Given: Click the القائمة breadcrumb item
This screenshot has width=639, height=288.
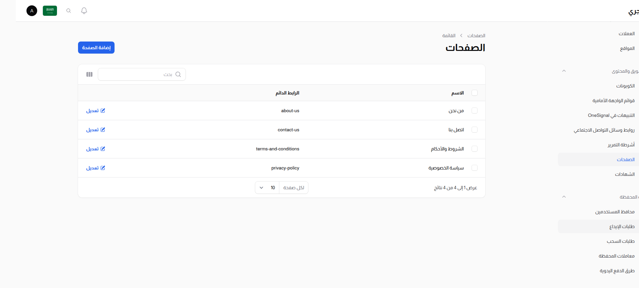Looking at the screenshot, I should coord(449,35).
